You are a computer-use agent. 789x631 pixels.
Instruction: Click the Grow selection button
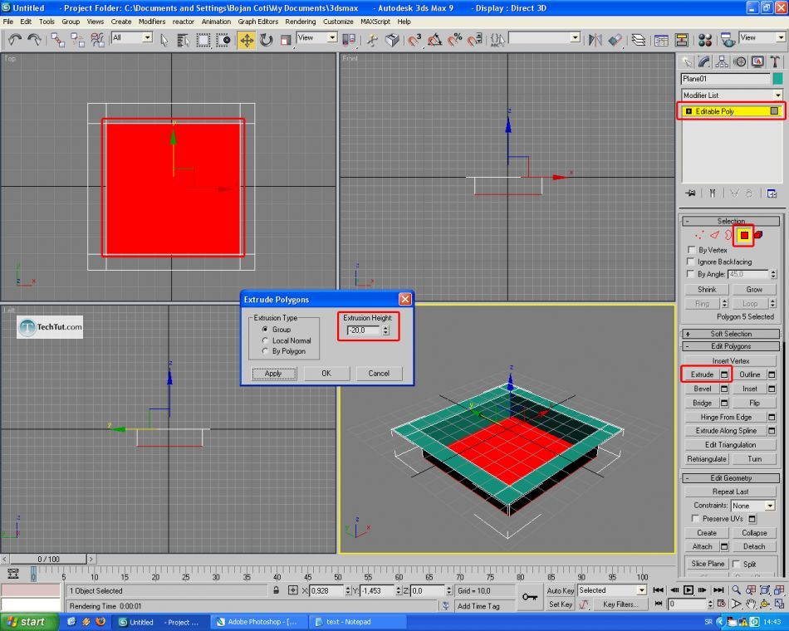click(x=754, y=289)
